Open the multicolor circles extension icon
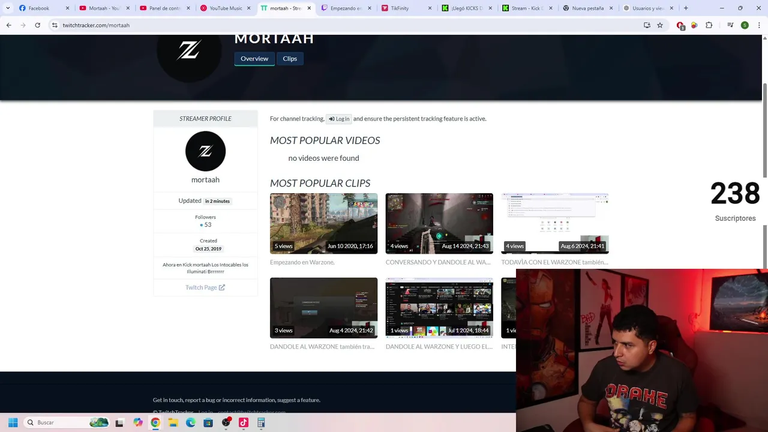This screenshot has height=432, width=768. point(694,25)
